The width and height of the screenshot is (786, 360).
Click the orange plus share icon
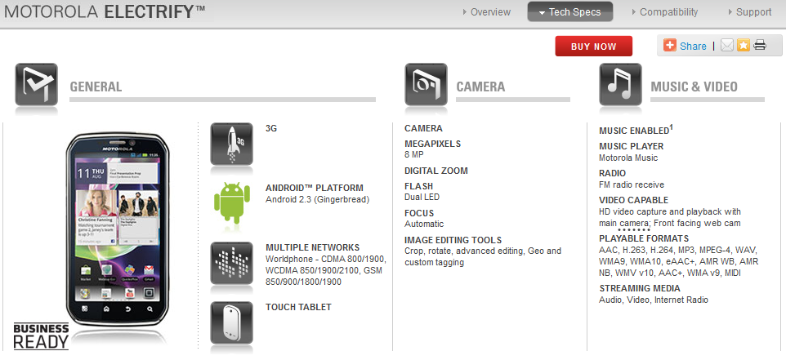coord(670,45)
